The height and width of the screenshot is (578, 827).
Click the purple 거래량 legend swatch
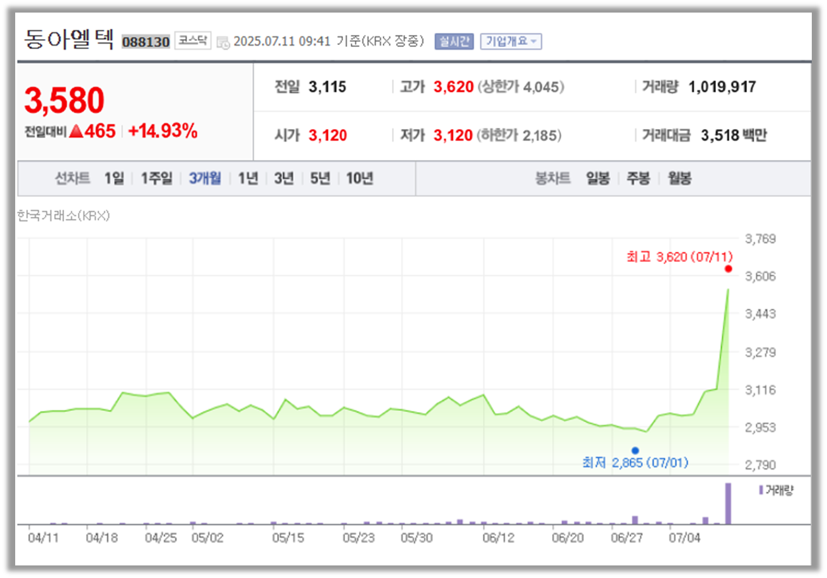pyautogui.click(x=760, y=490)
